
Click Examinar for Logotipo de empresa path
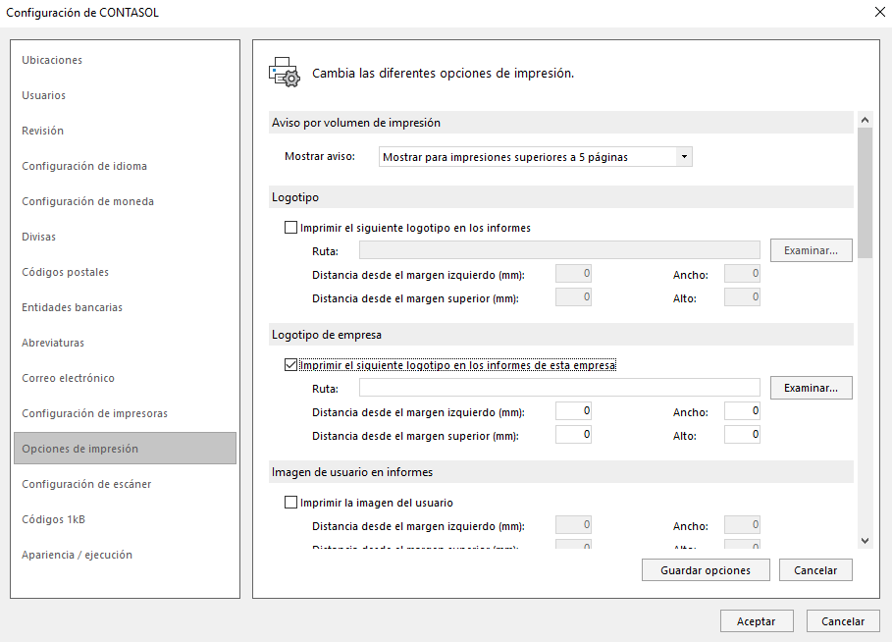(812, 388)
